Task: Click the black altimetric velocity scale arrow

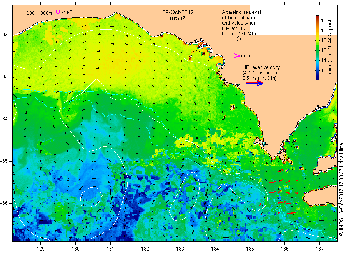Action: tap(233, 39)
